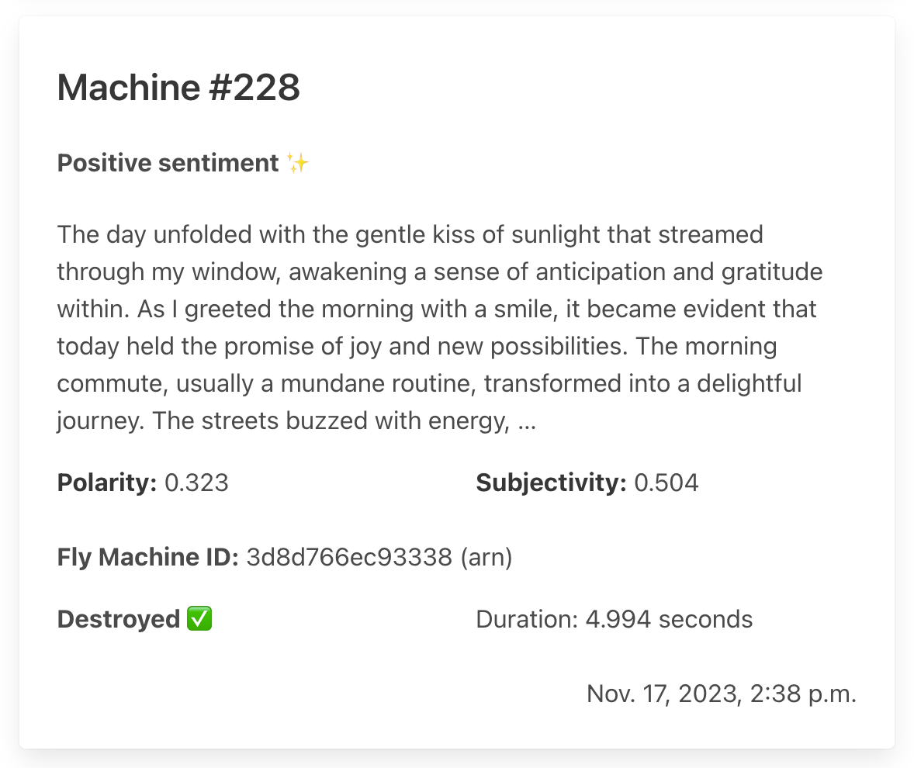Click the polarity value 0.323
Screen dimensions: 914x768
197,483
